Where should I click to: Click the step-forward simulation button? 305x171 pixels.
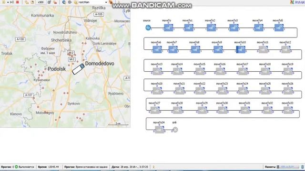11,2
